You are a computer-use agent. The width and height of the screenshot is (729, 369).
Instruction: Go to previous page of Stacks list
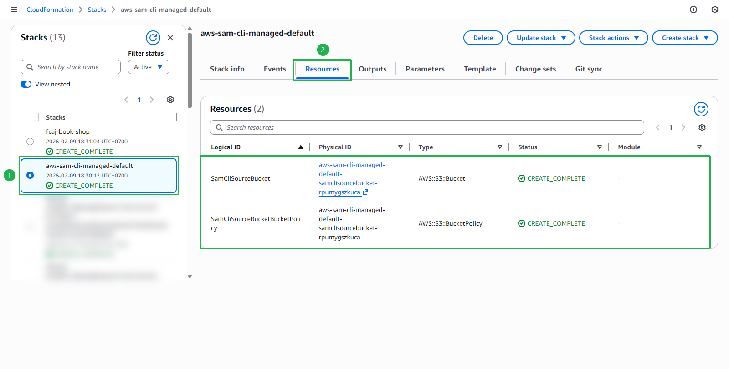(x=126, y=100)
